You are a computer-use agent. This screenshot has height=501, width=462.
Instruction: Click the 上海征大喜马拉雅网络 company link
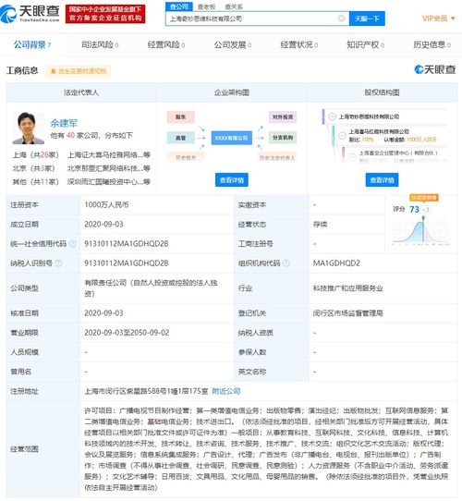[x=109, y=155]
